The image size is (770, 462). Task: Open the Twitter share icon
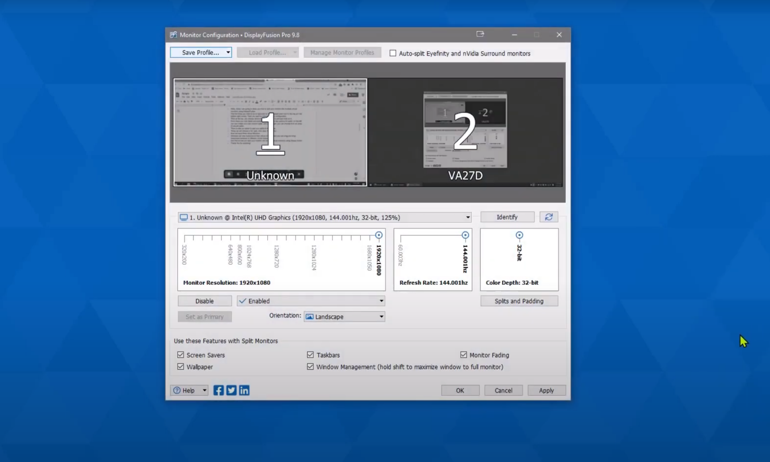[x=231, y=390]
